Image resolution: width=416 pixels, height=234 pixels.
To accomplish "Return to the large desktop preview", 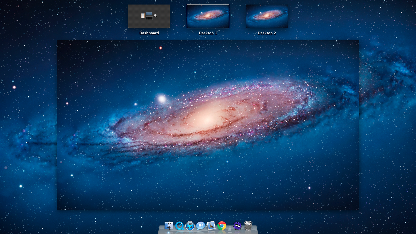I will 208,125.
